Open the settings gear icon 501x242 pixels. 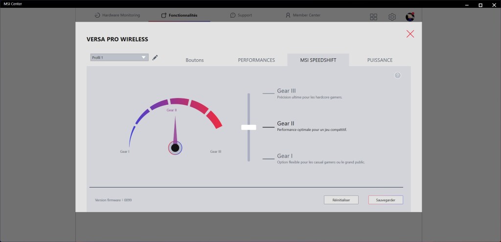click(392, 17)
